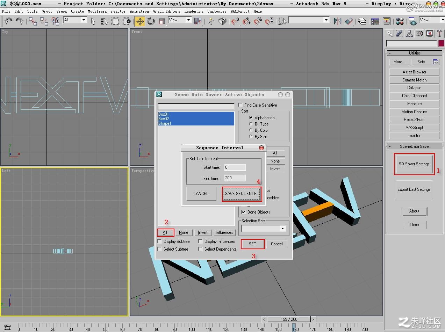Click SD Saver Settings button
Image resolution: width=445 pixels, height=332 pixels.
click(414, 164)
